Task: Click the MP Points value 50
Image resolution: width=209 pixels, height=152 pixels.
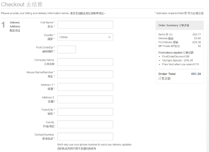Action: coord(199,46)
